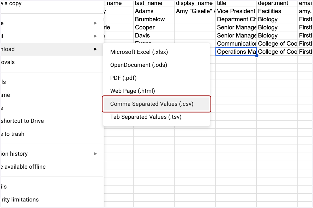Screen dimensions: 313x208
Task: Click the Adams last name cell
Action: pos(154,11)
